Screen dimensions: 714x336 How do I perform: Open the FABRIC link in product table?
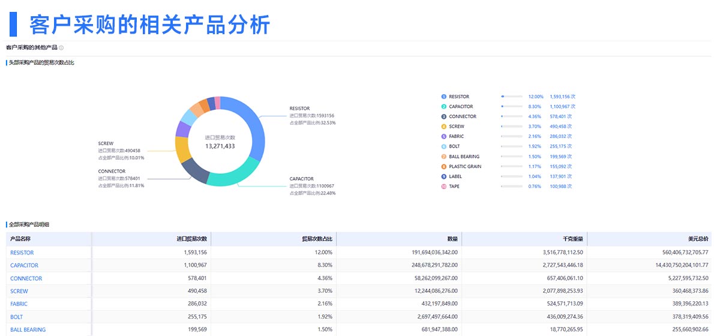pyautogui.click(x=19, y=304)
